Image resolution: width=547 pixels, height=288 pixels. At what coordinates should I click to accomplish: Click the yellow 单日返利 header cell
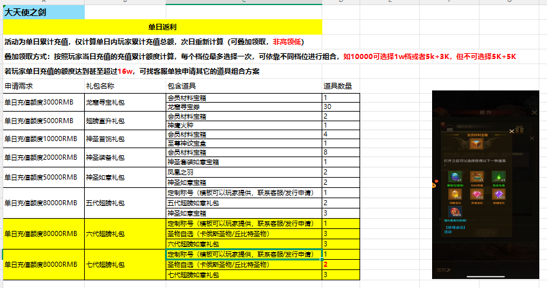[162, 27]
